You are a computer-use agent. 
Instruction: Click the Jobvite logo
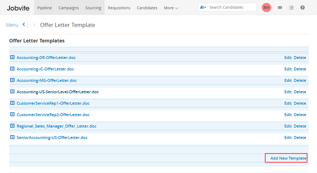pos(18,8)
